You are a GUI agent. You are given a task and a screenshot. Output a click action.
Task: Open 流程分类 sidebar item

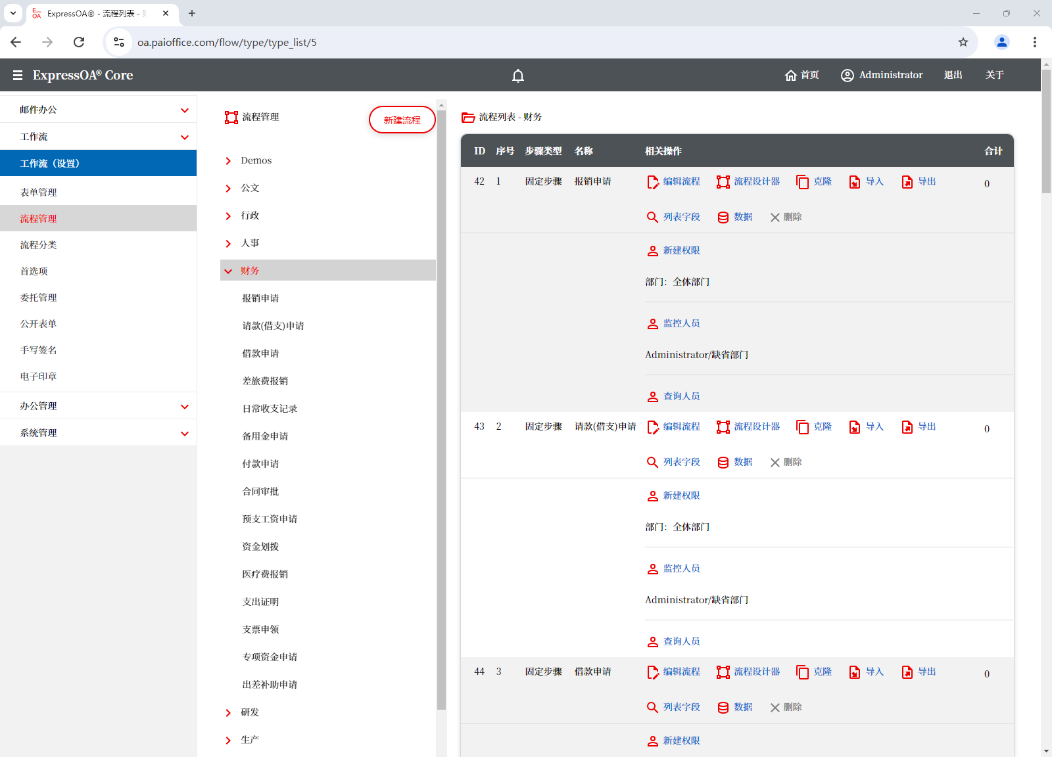click(x=99, y=244)
